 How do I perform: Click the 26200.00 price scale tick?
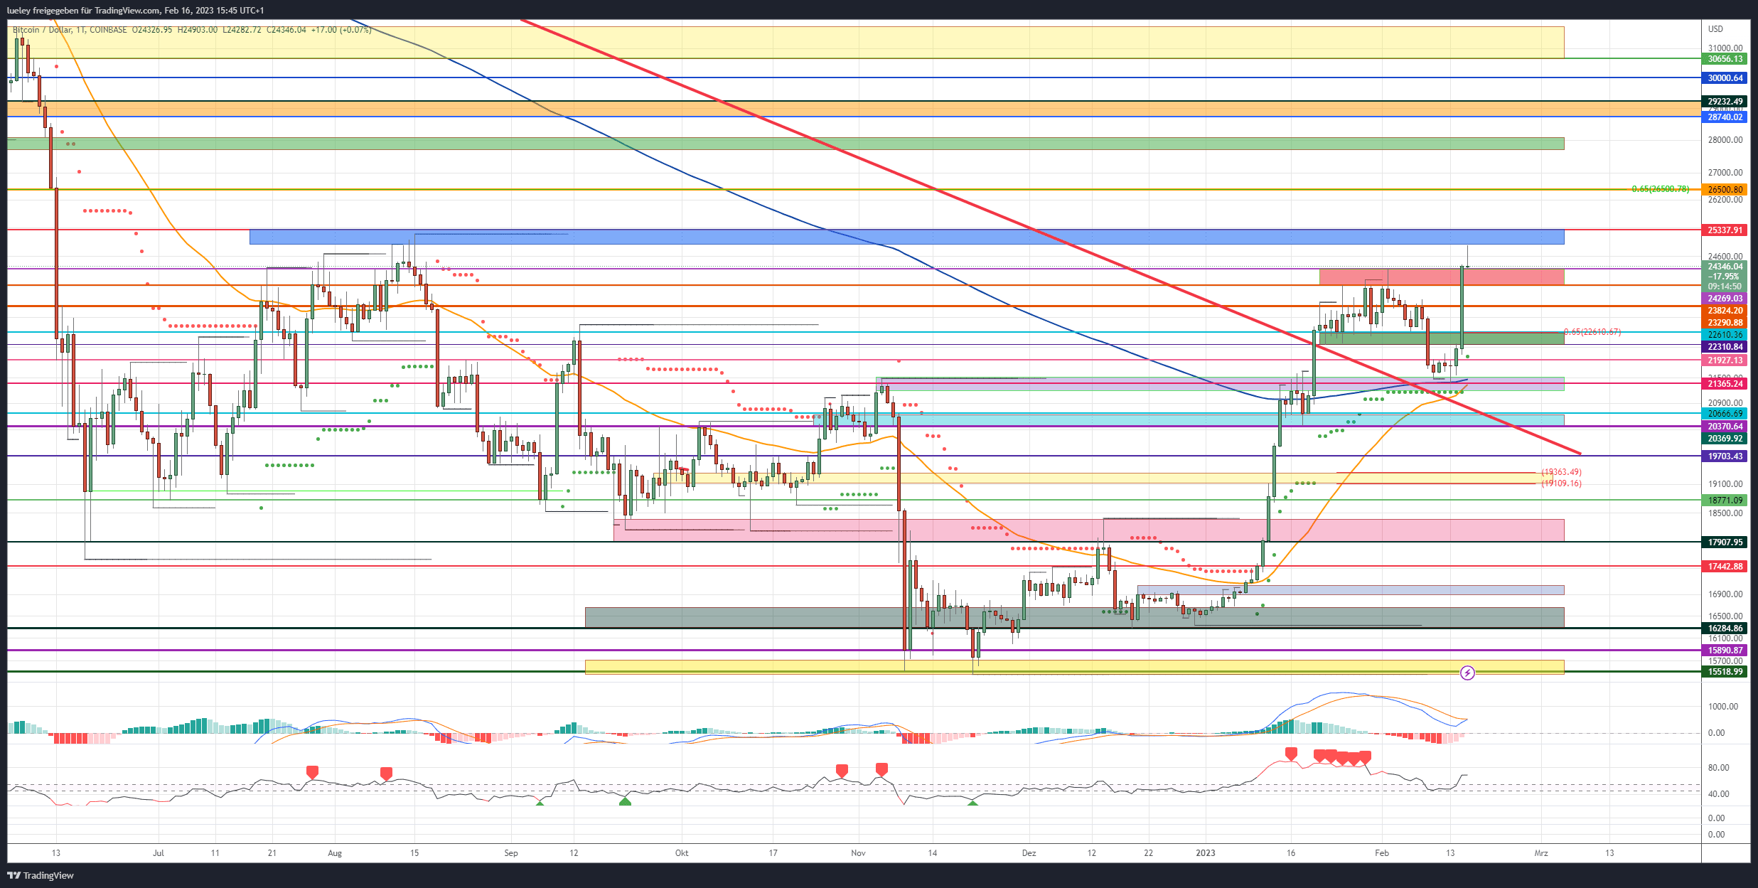[1725, 200]
